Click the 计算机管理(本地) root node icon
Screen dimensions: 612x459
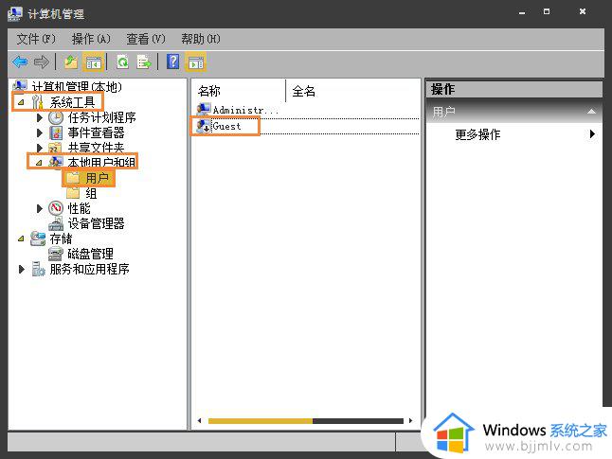point(20,86)
